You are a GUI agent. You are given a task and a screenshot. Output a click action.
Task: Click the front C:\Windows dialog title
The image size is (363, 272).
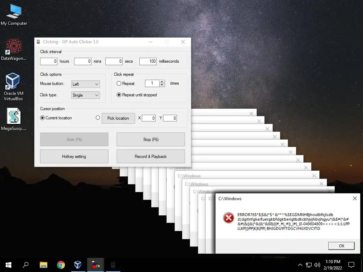click(x=230, y=199)
